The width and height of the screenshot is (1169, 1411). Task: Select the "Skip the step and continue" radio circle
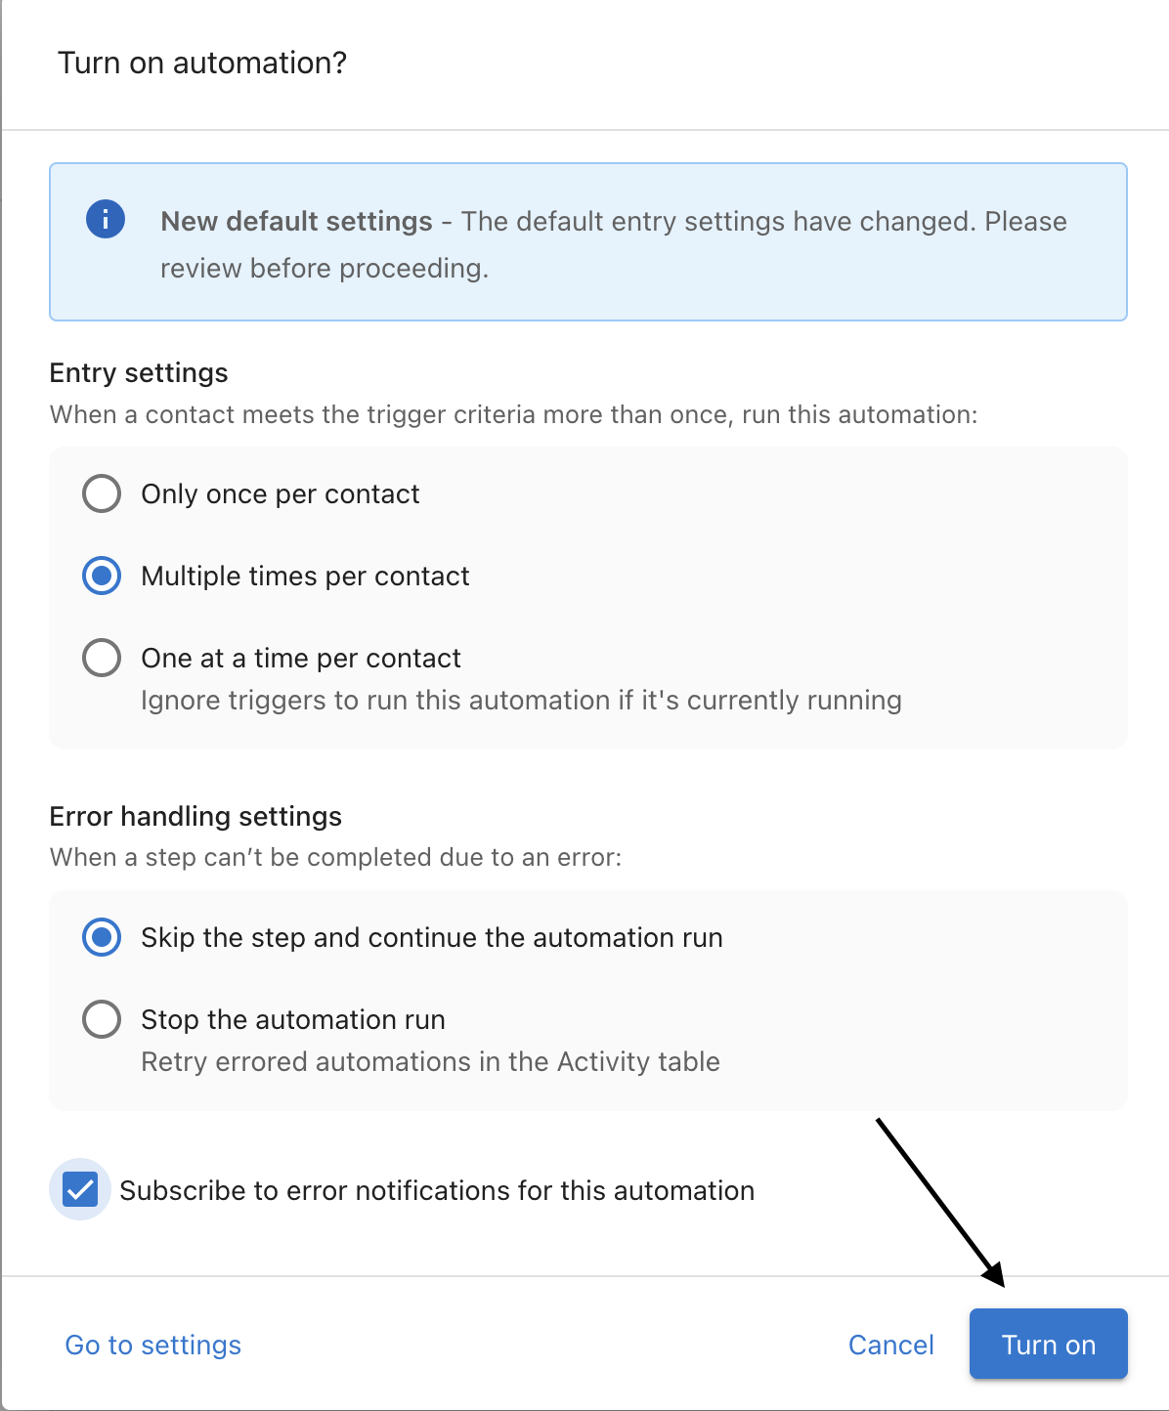point(102,937)
